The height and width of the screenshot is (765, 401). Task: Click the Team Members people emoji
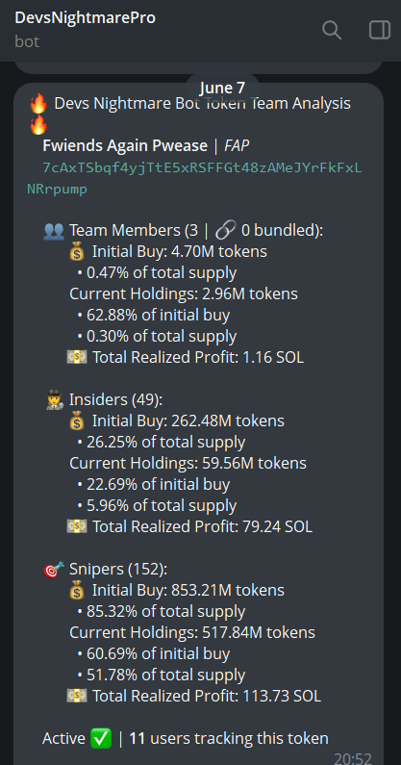click(54, 230)
